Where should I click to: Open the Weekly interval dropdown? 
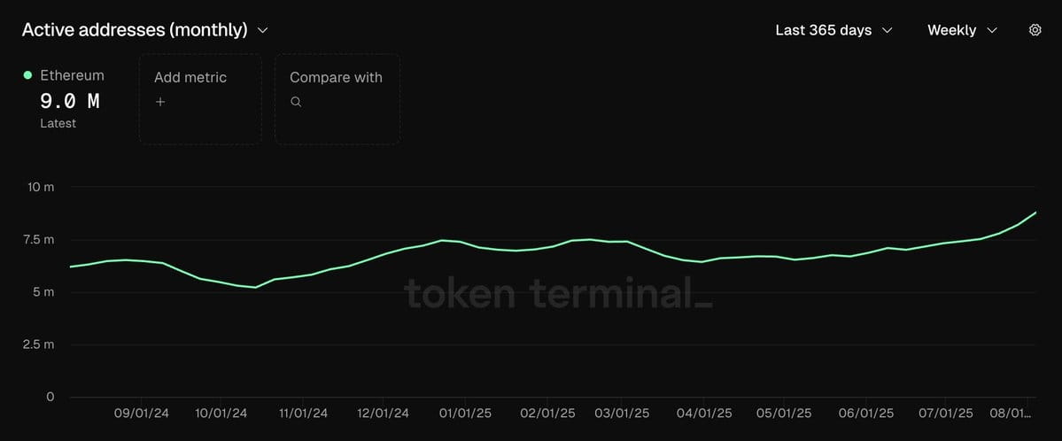click(962, 30)
